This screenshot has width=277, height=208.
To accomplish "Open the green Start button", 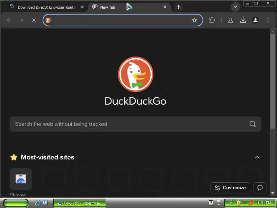I will (16, 203).
